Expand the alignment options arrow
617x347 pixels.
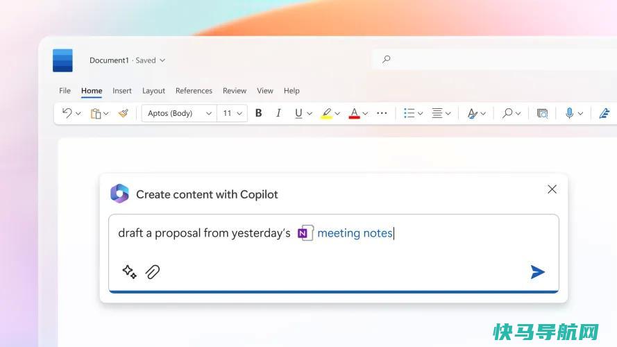pos(448,114)
